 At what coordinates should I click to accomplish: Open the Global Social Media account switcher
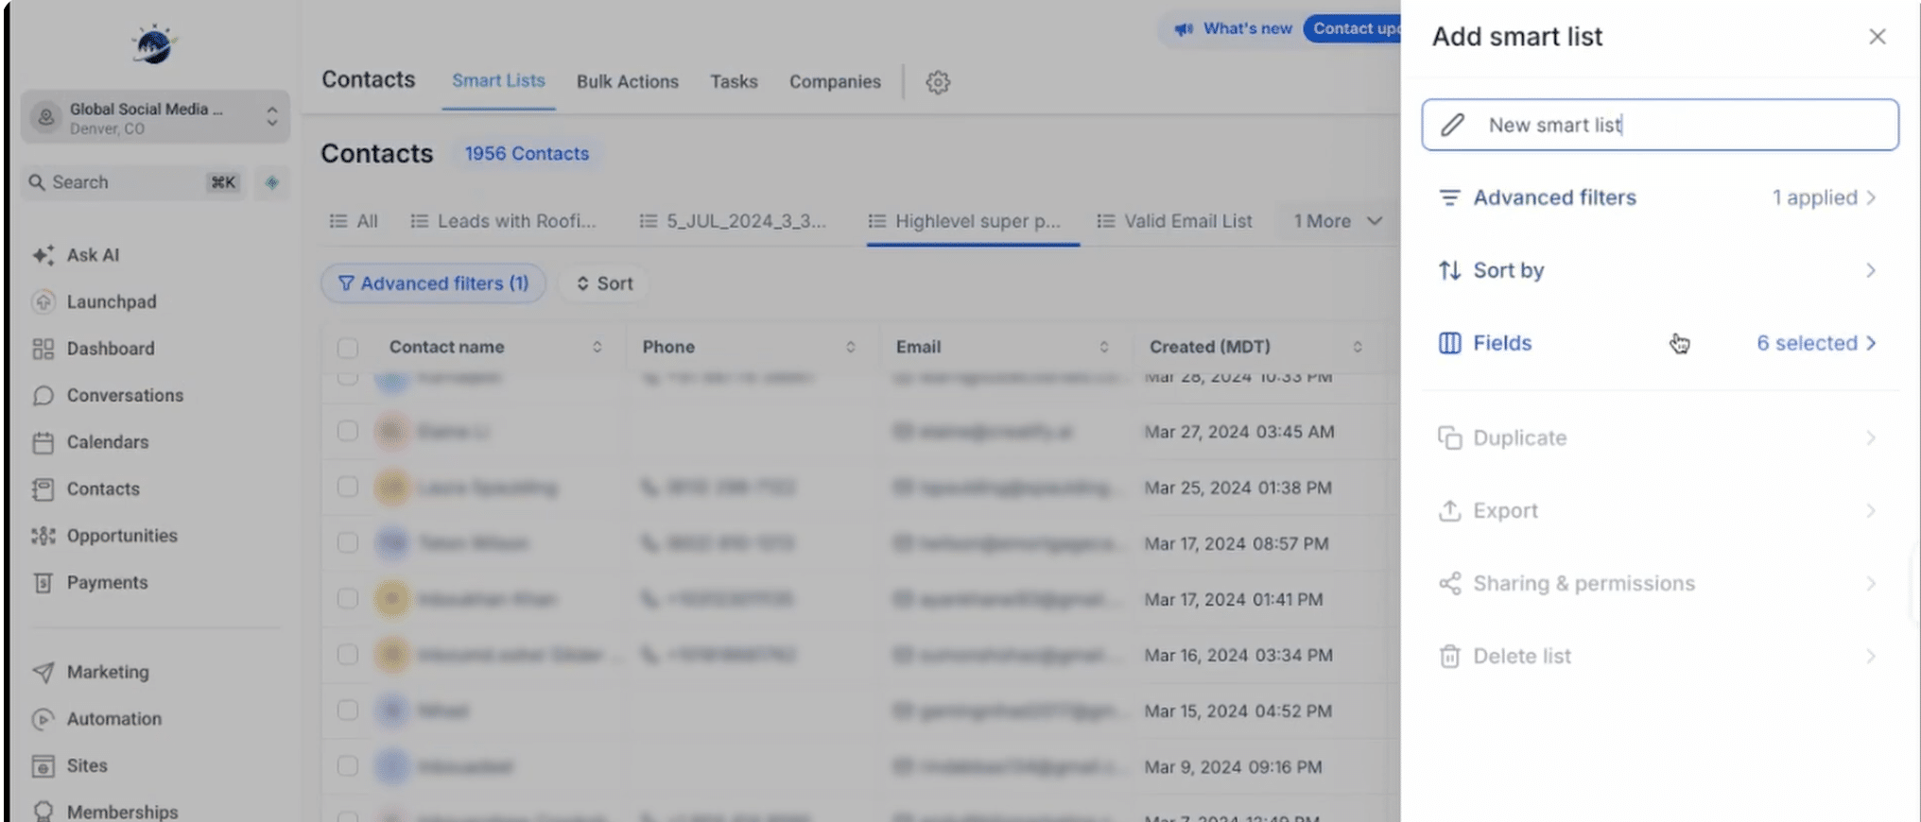click(155, 117)
